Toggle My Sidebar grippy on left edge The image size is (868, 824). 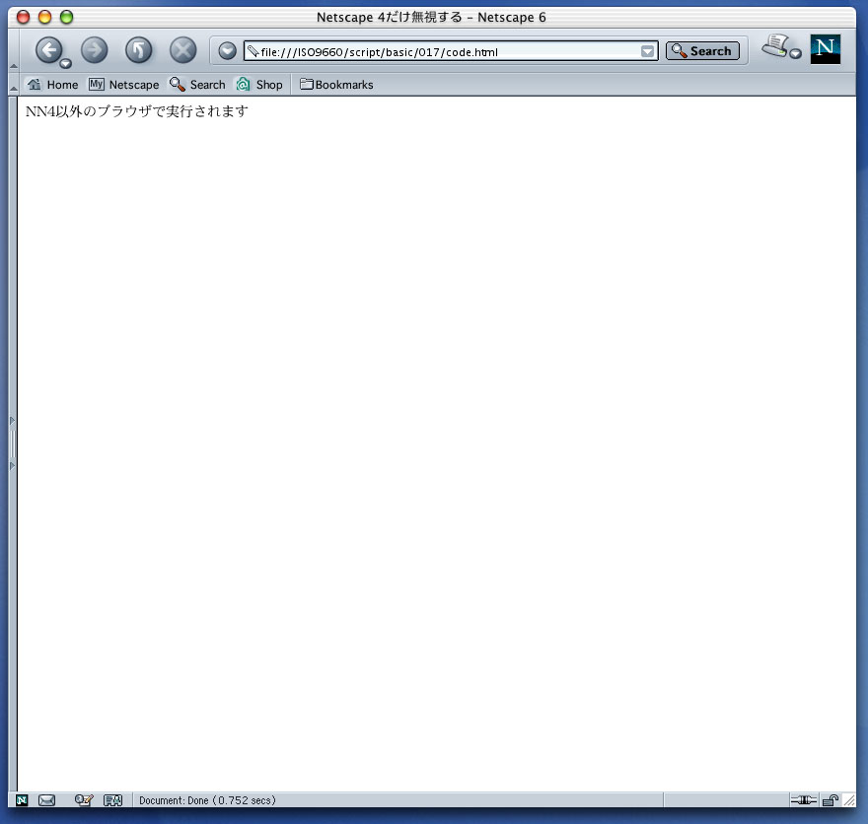pos(13,444)
